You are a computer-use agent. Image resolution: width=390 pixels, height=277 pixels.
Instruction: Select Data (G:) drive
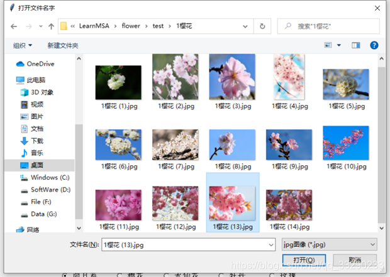click(38, 214)
